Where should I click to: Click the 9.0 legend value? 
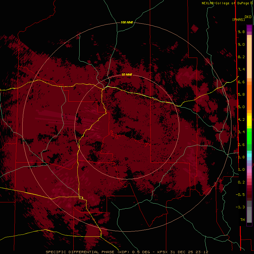click(241, 45)
